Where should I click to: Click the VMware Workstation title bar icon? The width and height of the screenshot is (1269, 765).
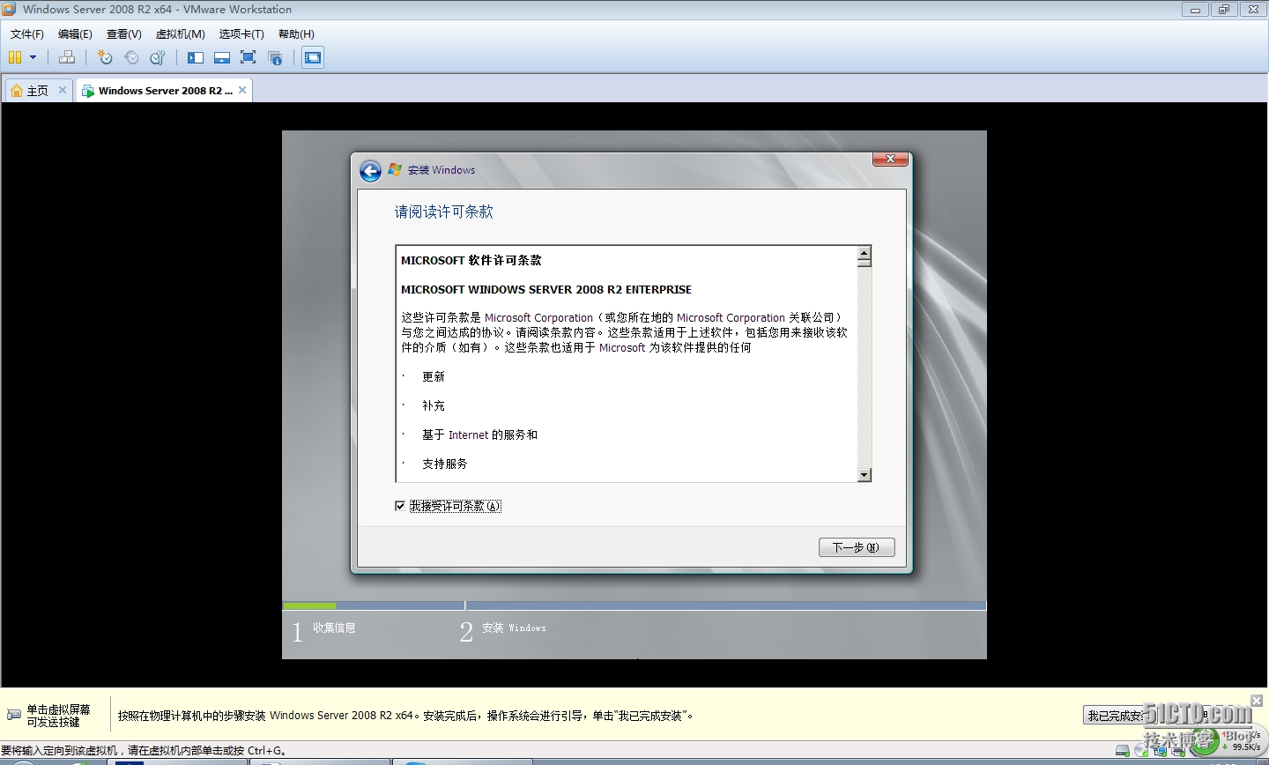(9, 9)
